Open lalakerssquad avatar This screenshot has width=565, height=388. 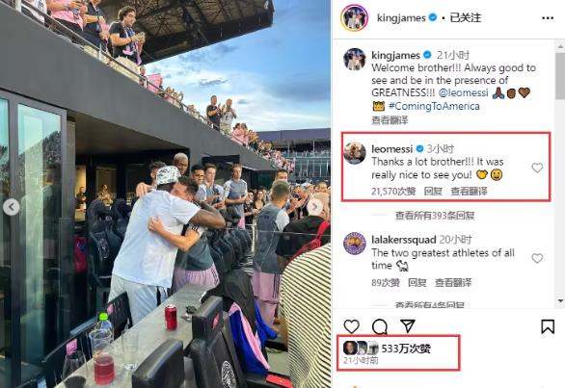(x=355, y=244)
